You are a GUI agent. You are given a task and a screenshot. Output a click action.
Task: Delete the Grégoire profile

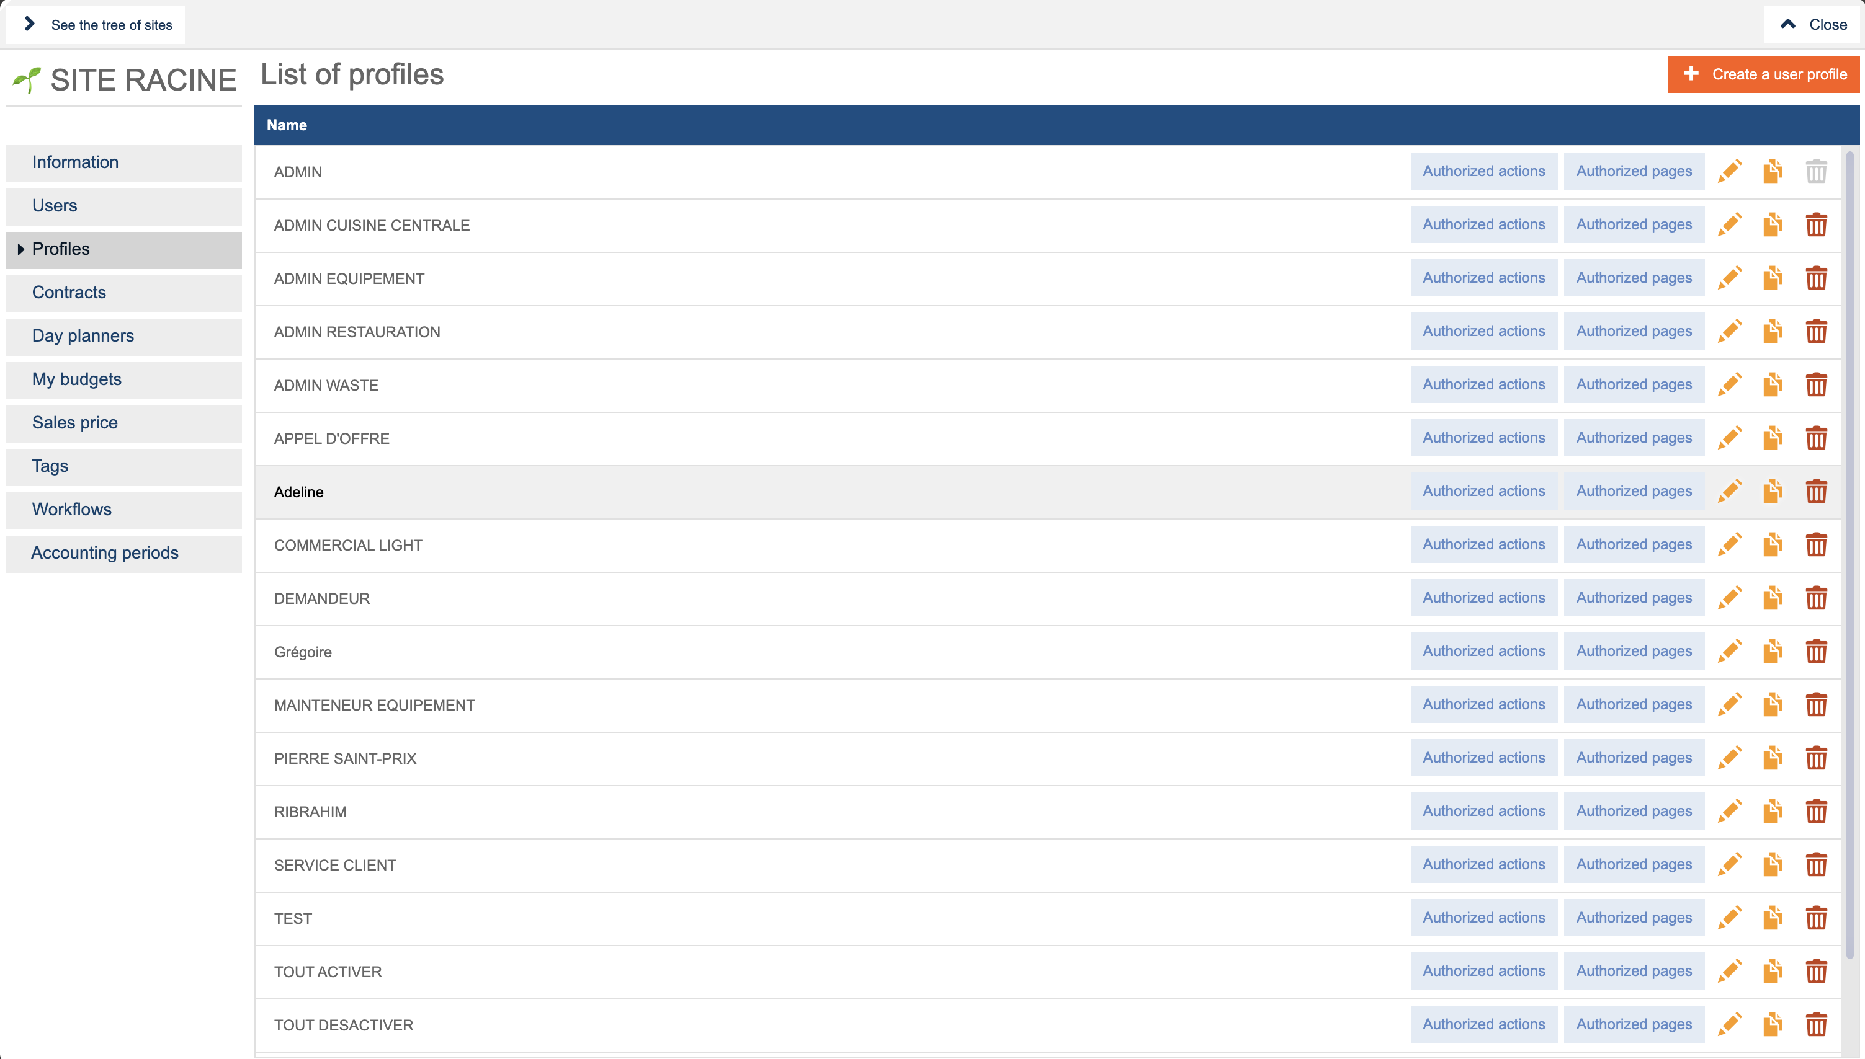point(1816,651)
